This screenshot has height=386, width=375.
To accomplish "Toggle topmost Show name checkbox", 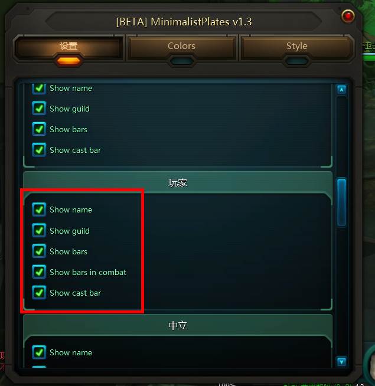I will point(39,89).
